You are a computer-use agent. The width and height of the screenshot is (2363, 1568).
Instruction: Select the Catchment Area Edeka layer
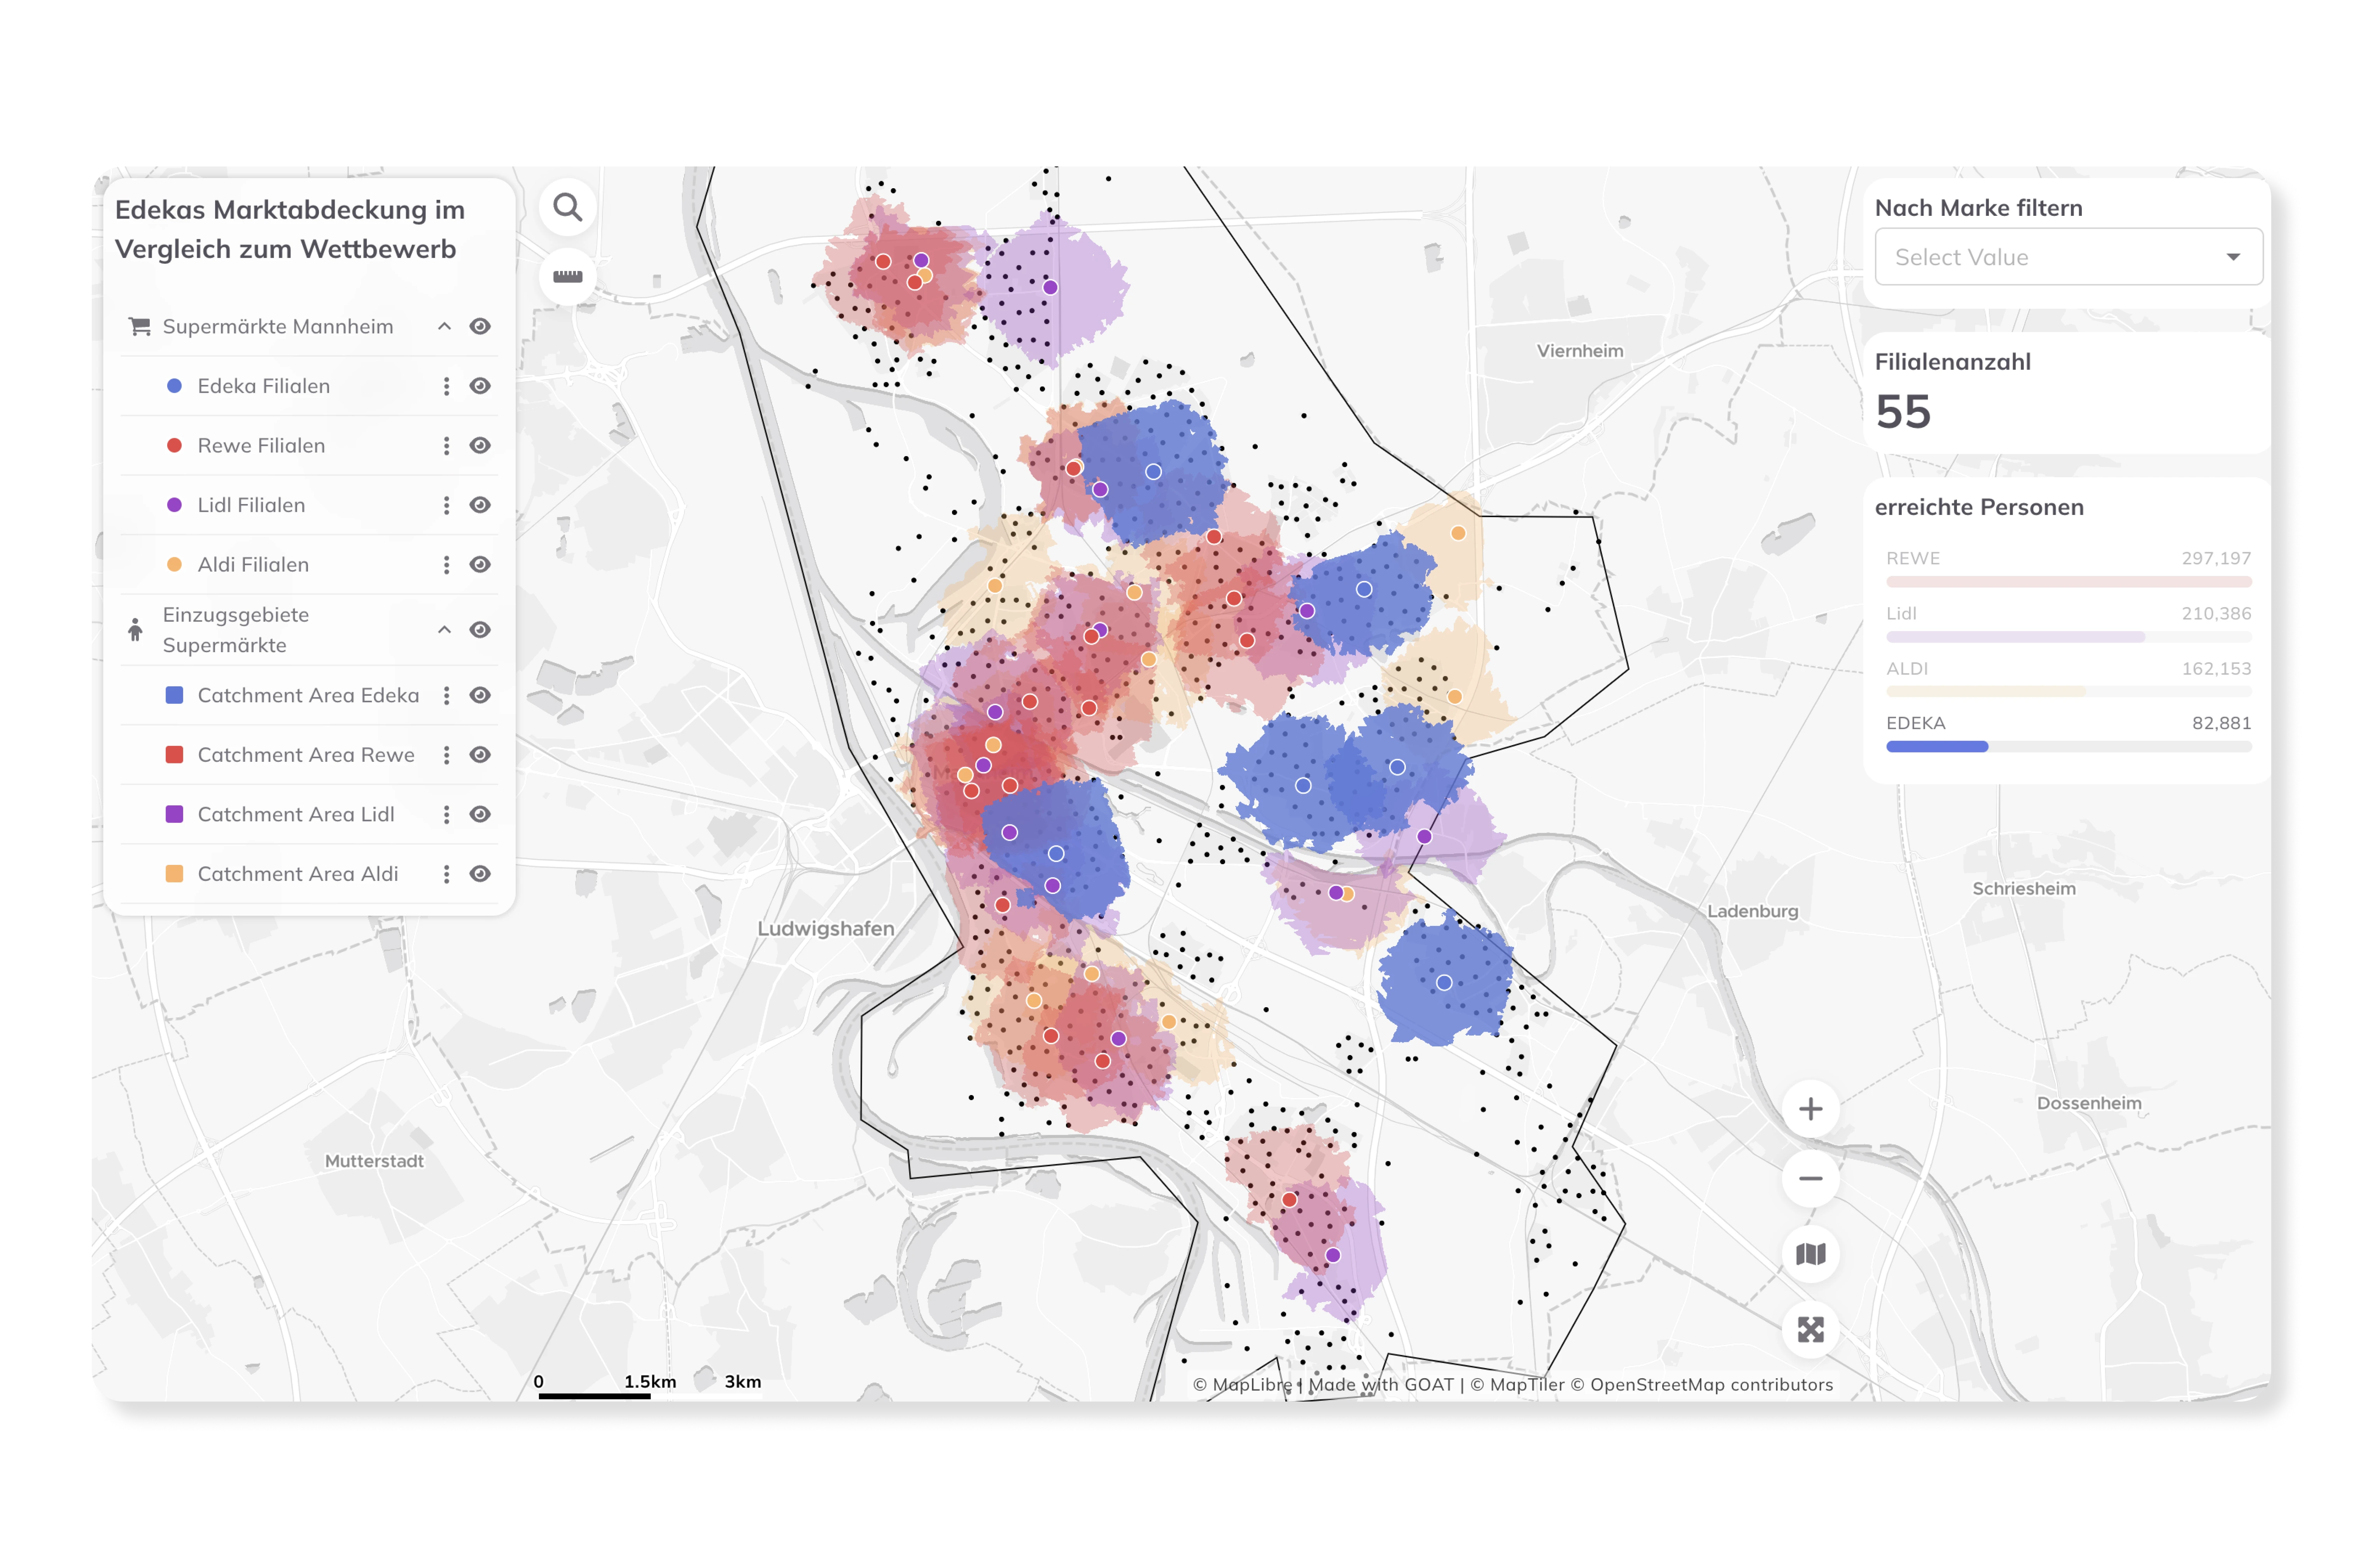pos(309,695)
